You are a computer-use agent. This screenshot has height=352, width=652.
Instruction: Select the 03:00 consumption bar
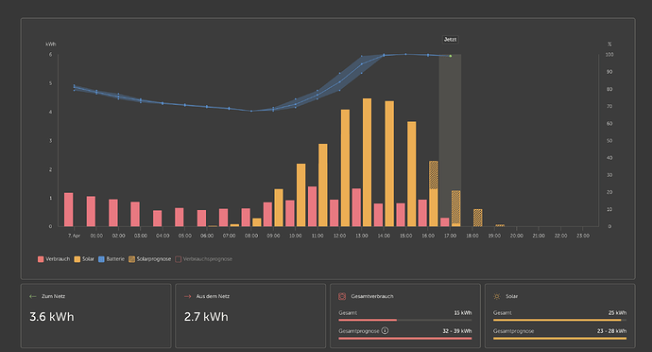coord(135,214)
